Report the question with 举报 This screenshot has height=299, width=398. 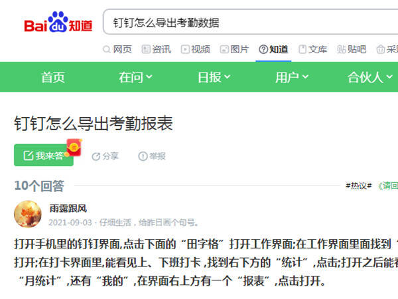tap(152, 156)
